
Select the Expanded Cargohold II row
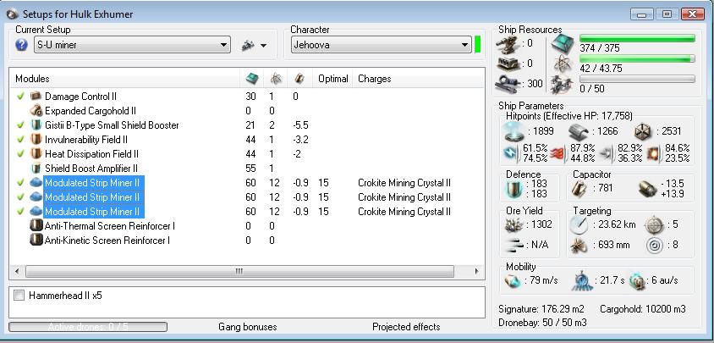[x=248, y=111]
